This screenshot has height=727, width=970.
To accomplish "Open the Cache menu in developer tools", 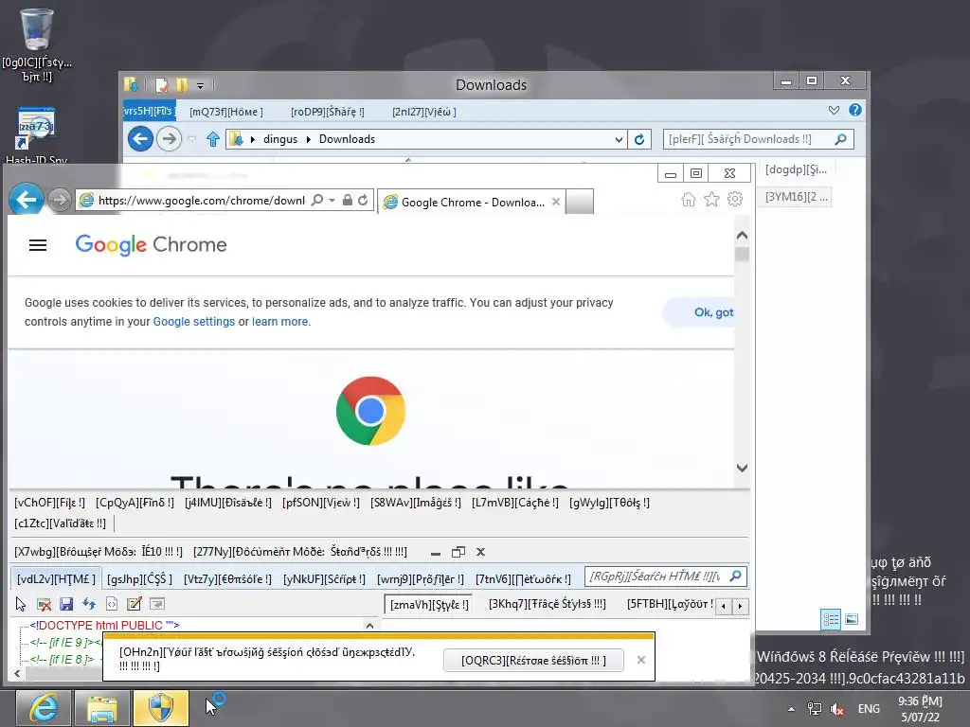I will [515, 503].
